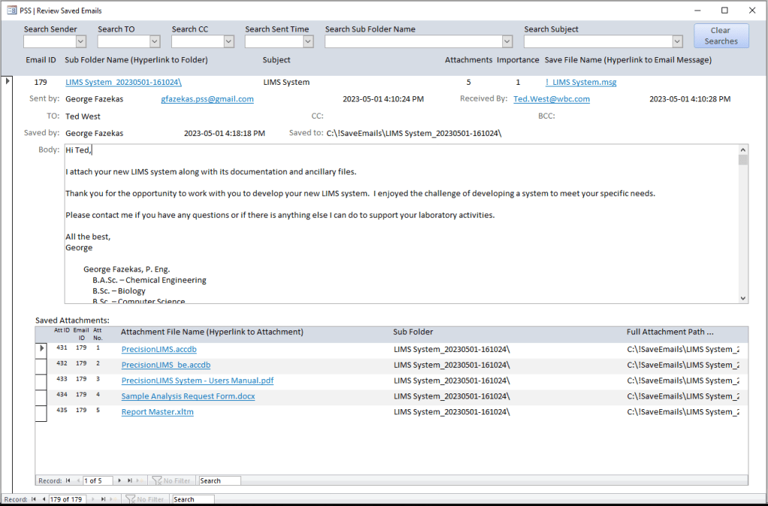Open the Search Sender dropdown

80,41
